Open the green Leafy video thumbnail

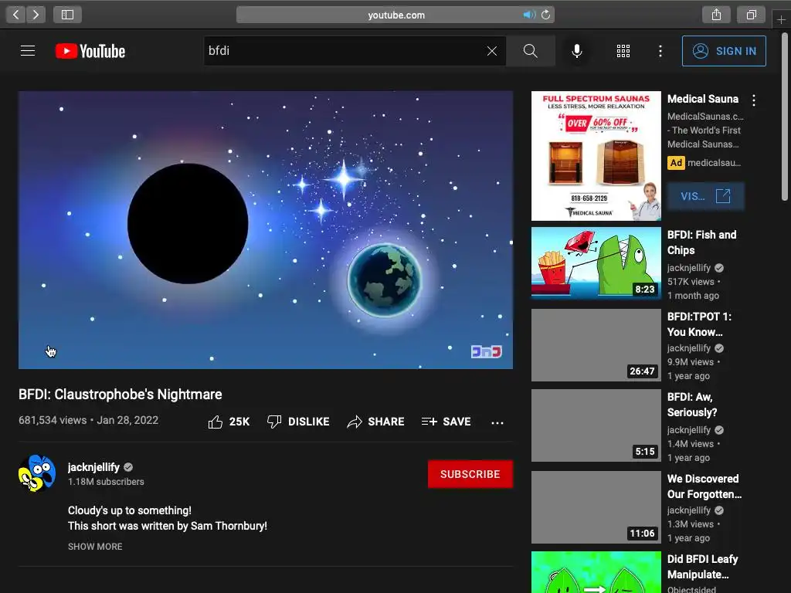596,572
